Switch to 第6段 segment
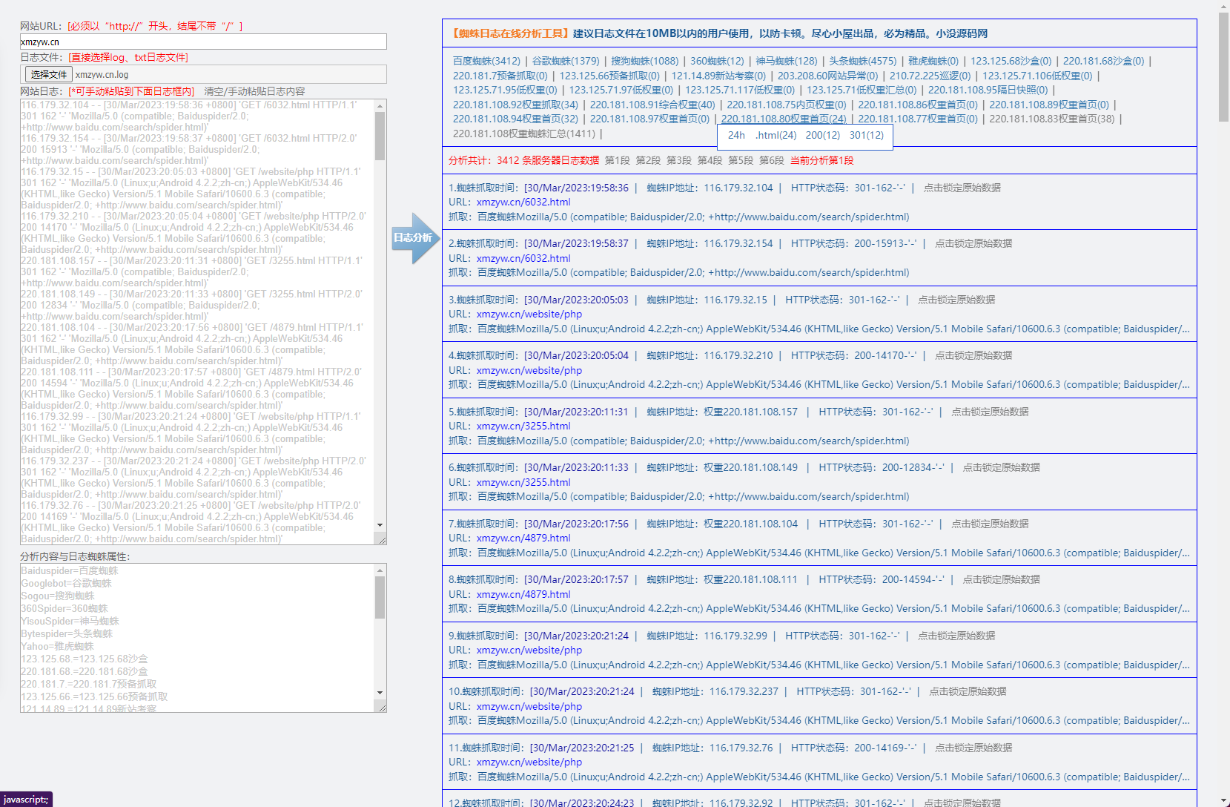The height and width of the screenshot is (807, 1230). [772, 160]
